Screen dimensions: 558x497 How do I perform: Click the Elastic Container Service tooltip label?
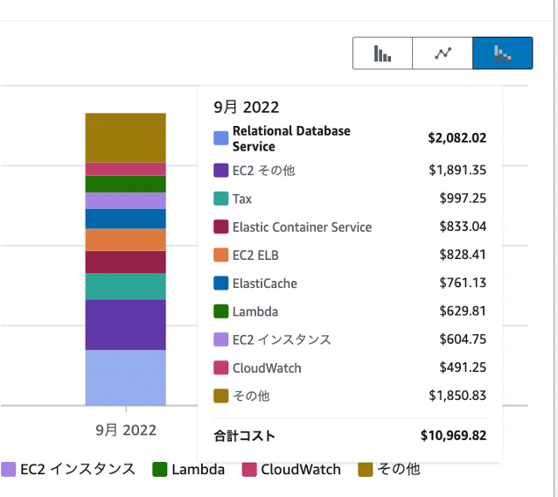tap(302, 227)
